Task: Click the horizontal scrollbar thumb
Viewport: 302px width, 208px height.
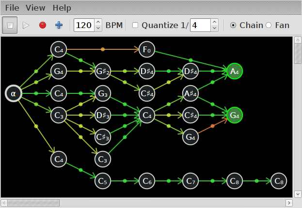Action: [x=33, y=203]
